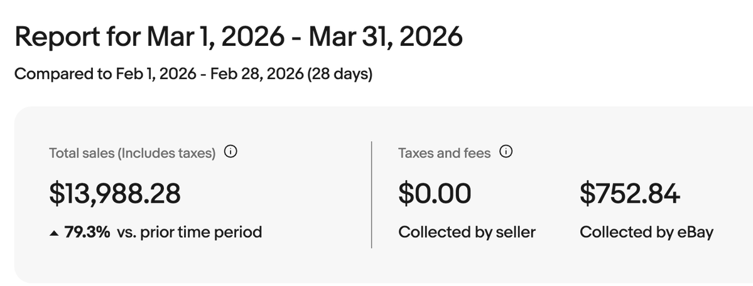Click the Total sales (Includes taxes) label
Viewport: 753px width, 286px height.
pos(132,153)
